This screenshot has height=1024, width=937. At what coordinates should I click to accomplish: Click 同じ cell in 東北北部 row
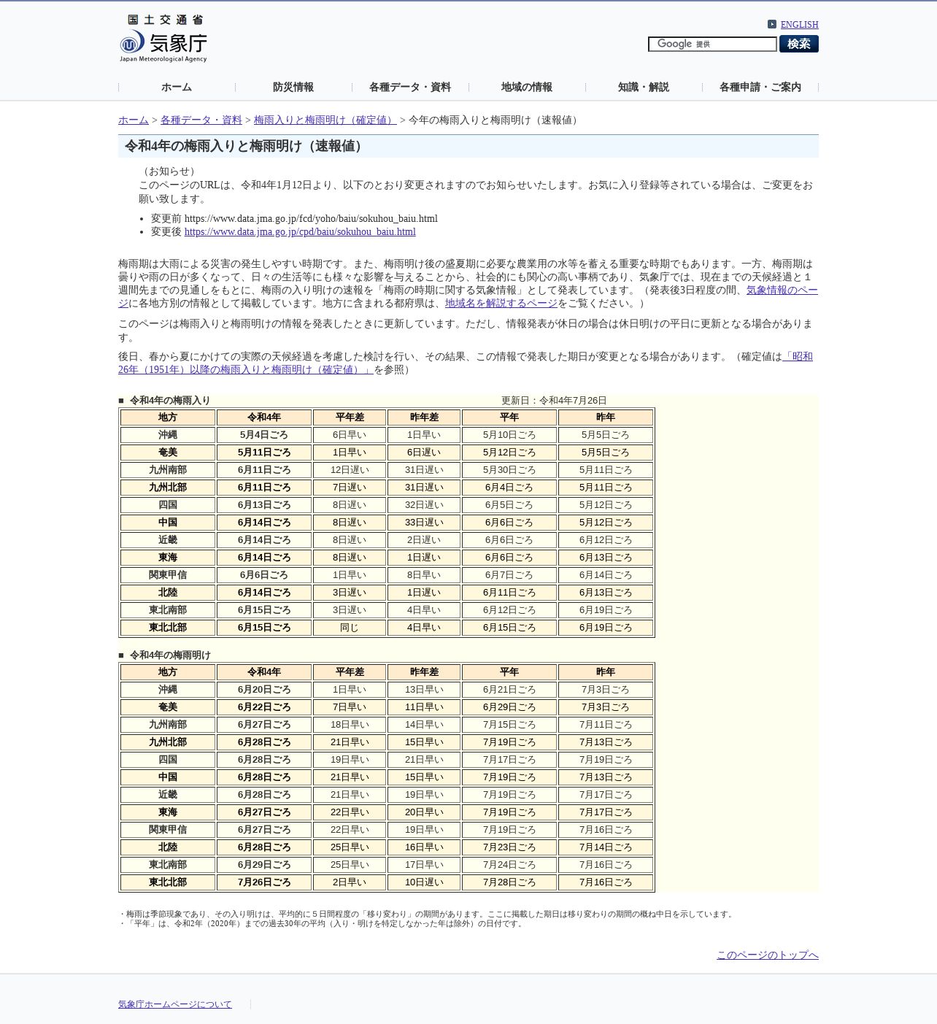pyautogui.click(x=350, y=628)
